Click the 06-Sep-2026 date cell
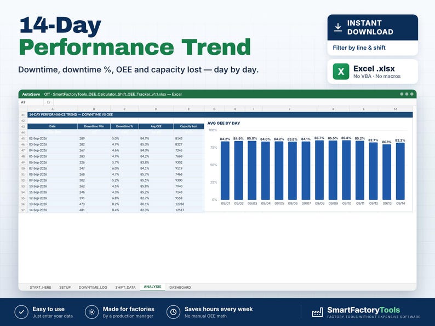This screenshot has width=435, height=326. (x=53, y=162)
